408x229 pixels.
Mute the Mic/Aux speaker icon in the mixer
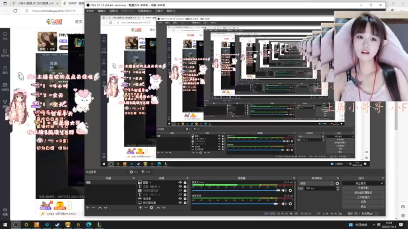click(284, 190)
